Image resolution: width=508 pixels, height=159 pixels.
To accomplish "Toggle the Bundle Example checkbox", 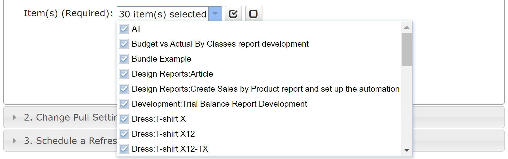I will 124,59.
